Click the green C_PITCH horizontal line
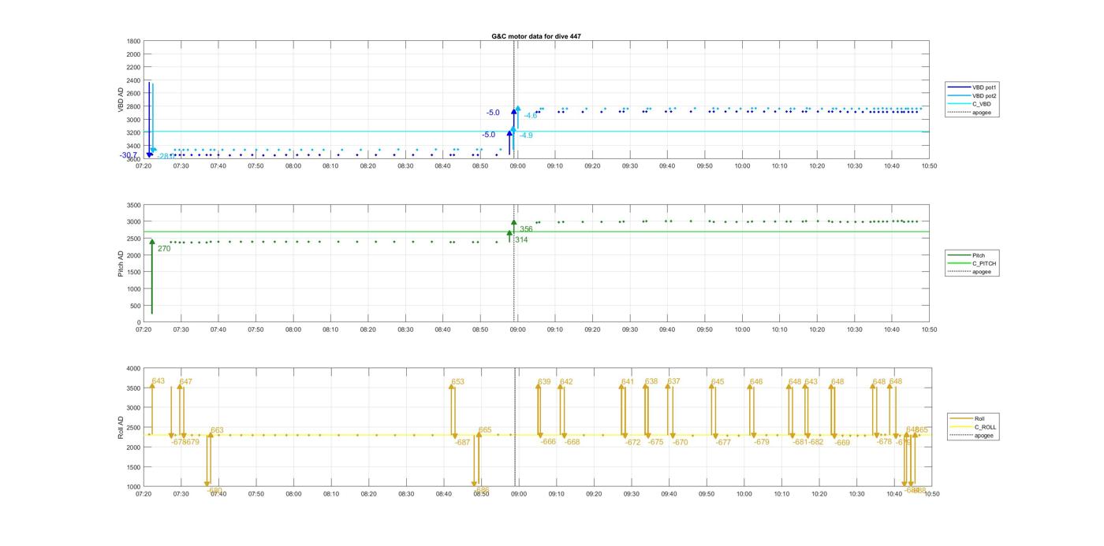Image resolution: width=1104 pixels, height=546 pixels. [536, 232]
